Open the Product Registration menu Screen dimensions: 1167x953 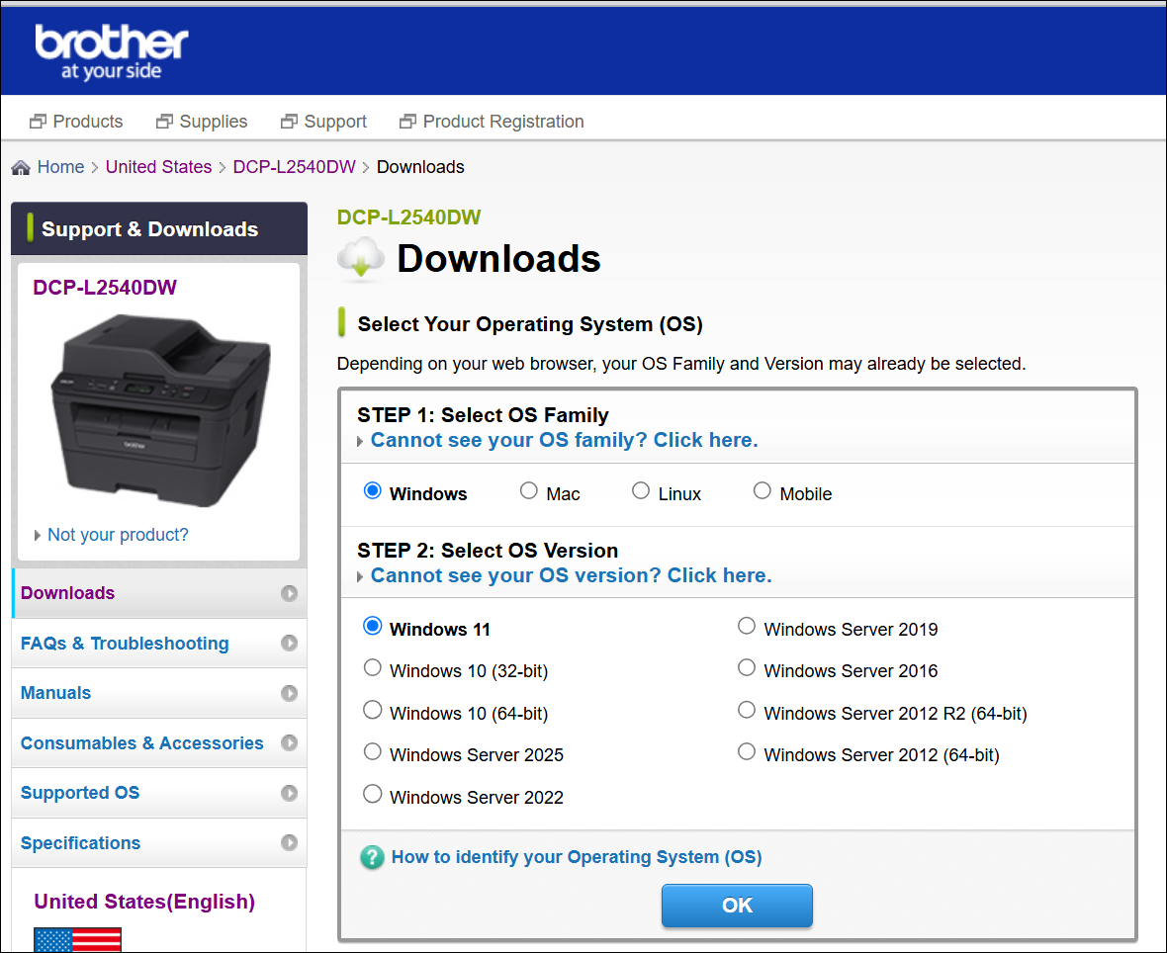pos(503,122)
